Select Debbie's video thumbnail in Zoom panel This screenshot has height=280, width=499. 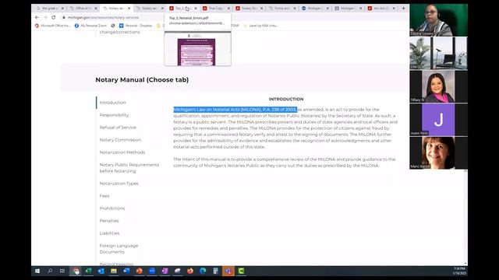[438, 20]
